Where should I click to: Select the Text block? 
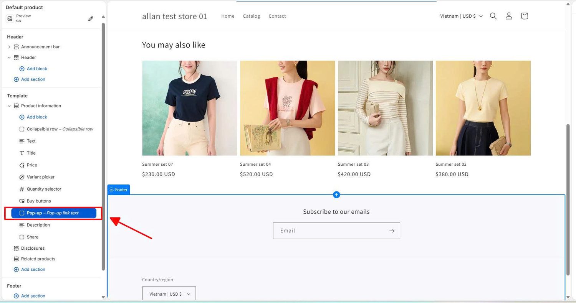pyautogui.click(x=31, y=141)
